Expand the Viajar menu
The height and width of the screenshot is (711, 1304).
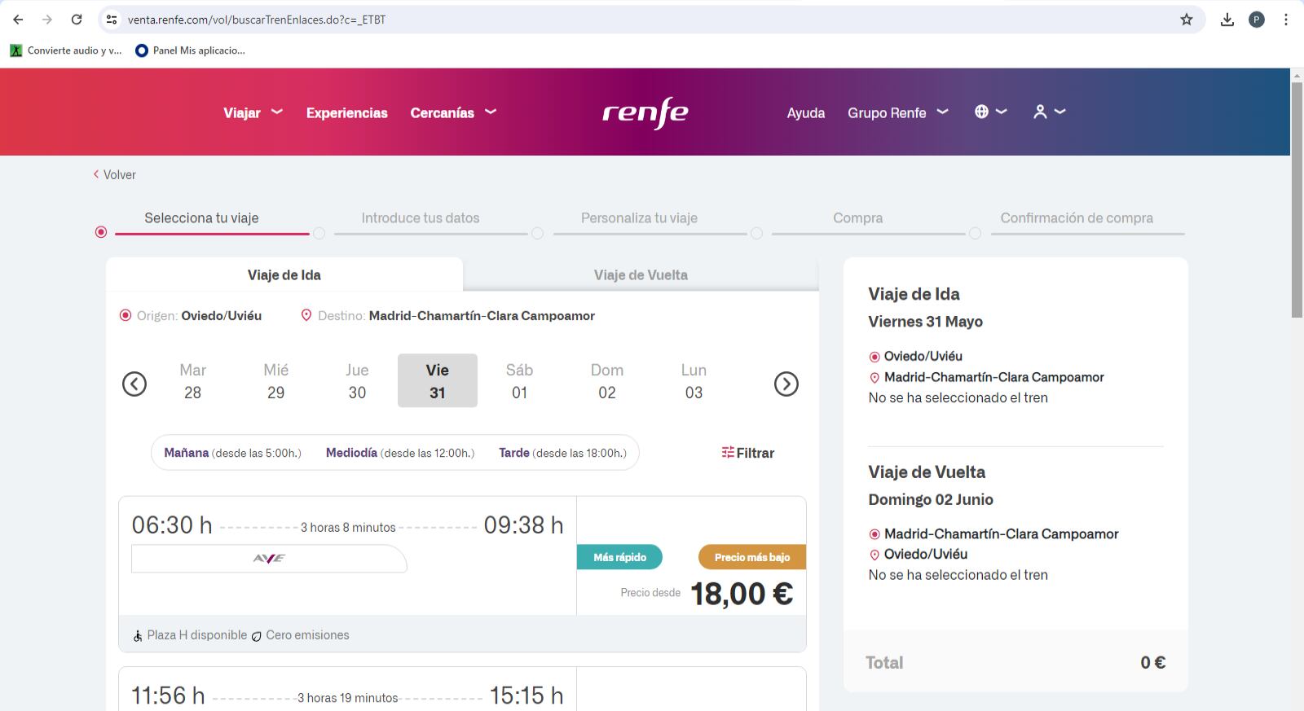click(253, 112)
